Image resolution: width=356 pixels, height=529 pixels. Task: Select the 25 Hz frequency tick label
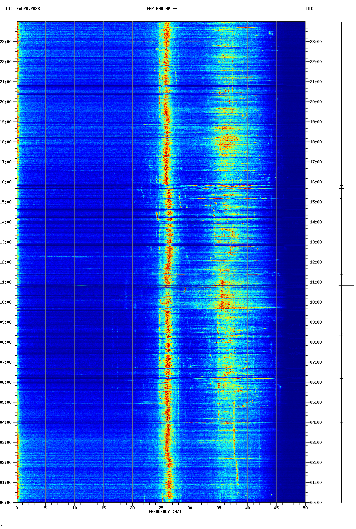tap(161, 508)
